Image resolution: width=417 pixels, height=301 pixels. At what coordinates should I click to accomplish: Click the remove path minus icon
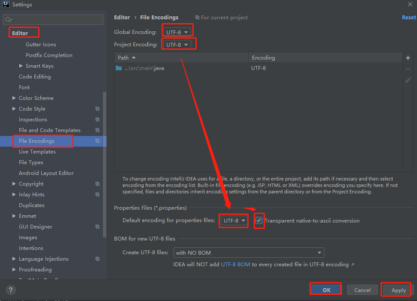click(x=408, y=69)
